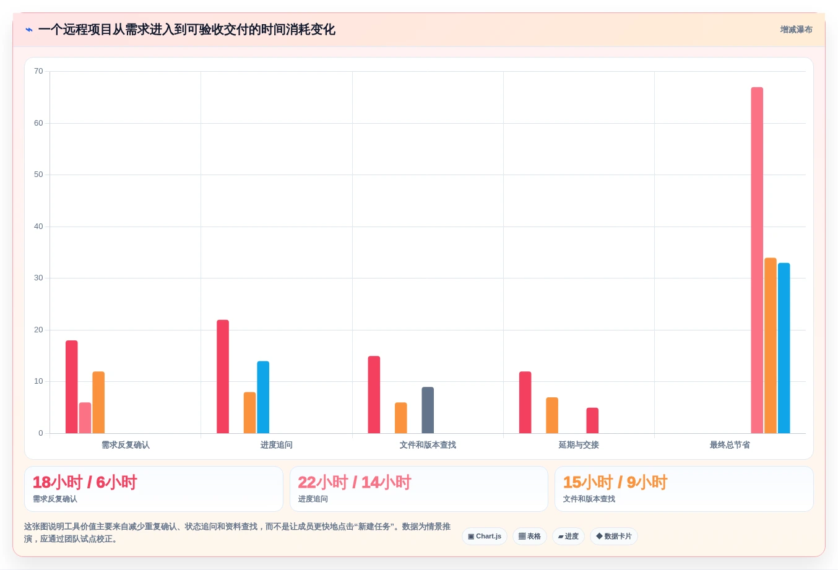Image resolution: width=838 pixels, height=570 pixels.
Task: Click the gray 9 bar in 文件和版本查找
Action: (x=428, y=410)
